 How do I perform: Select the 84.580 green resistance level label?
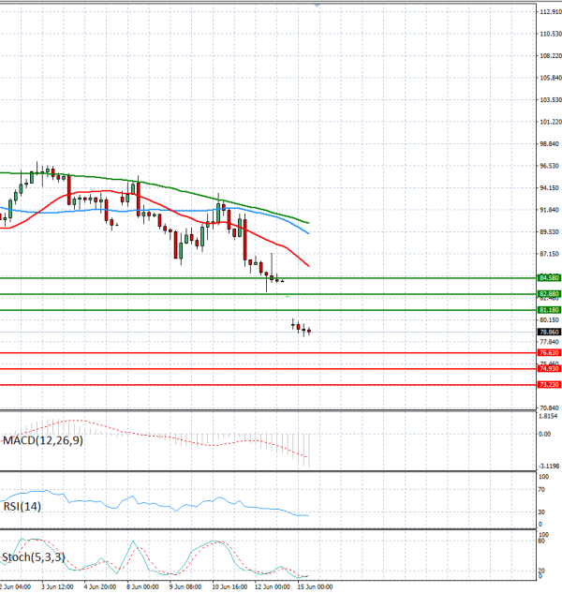pos(549,278)
